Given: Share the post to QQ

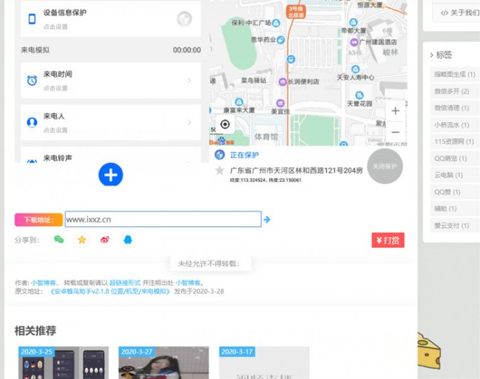Looking at the screenshot, I should [127, 240].
